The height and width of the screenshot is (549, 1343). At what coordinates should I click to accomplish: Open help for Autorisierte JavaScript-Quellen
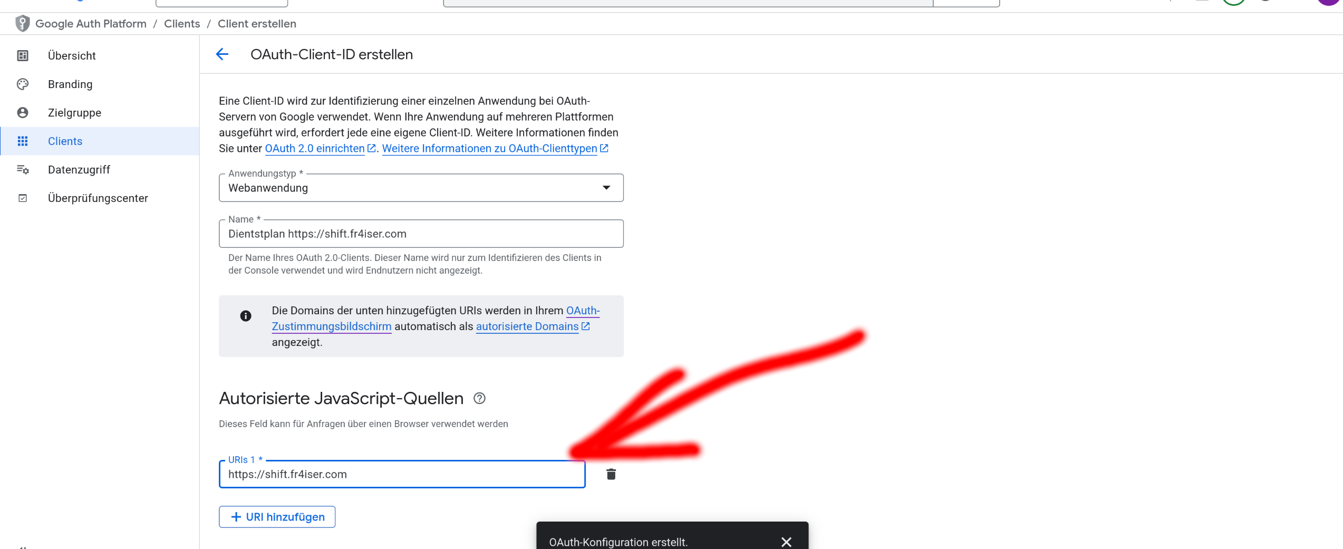tap(480, 399)
